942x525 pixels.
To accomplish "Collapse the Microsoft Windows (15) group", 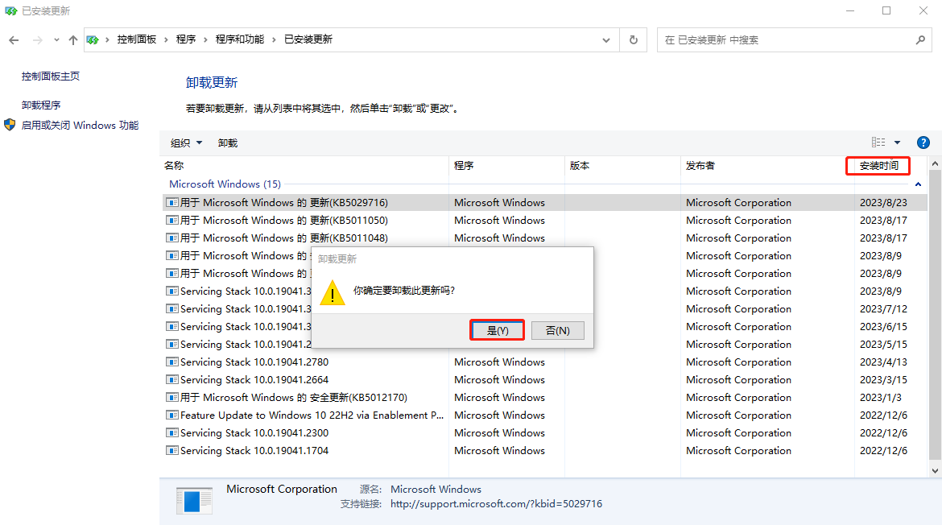I will 918,184.
